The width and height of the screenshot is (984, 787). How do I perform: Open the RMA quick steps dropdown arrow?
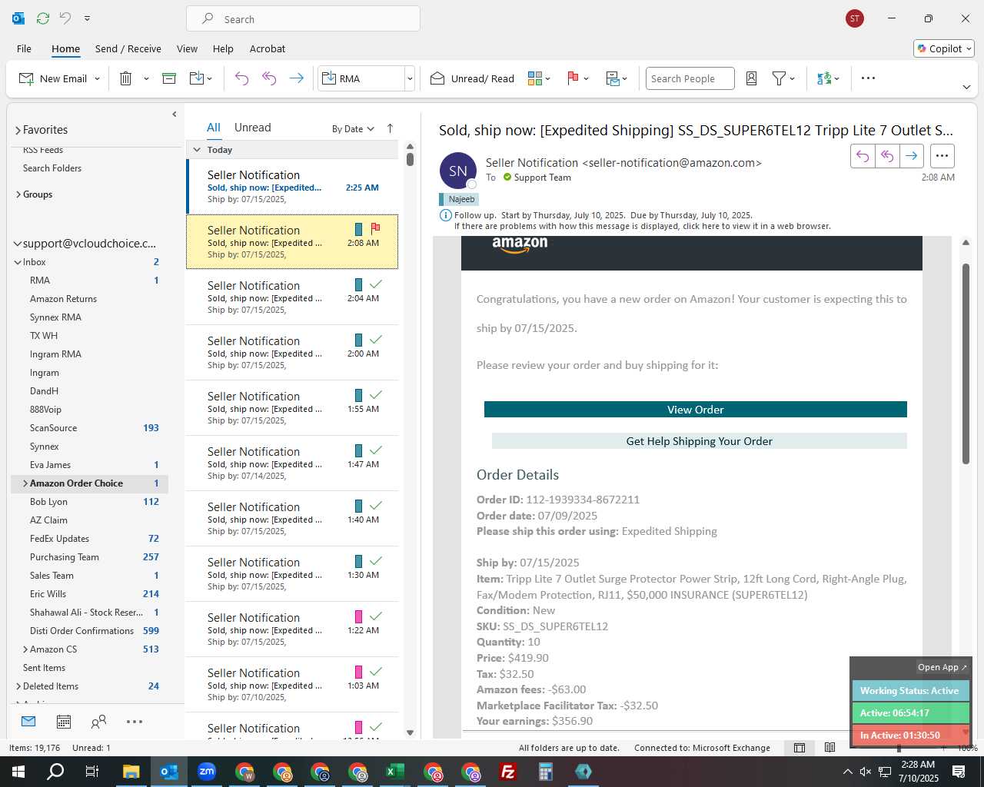coord(410,78)
